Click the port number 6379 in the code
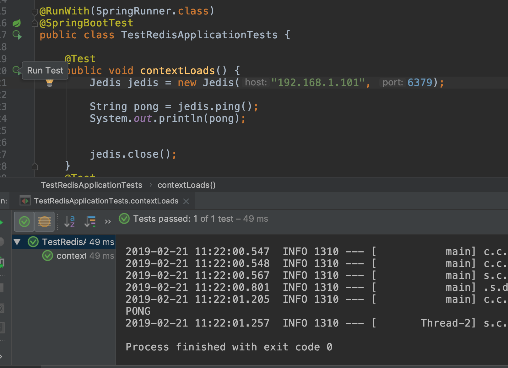Viewport: 508px width, 368px height. pos(420,82)
